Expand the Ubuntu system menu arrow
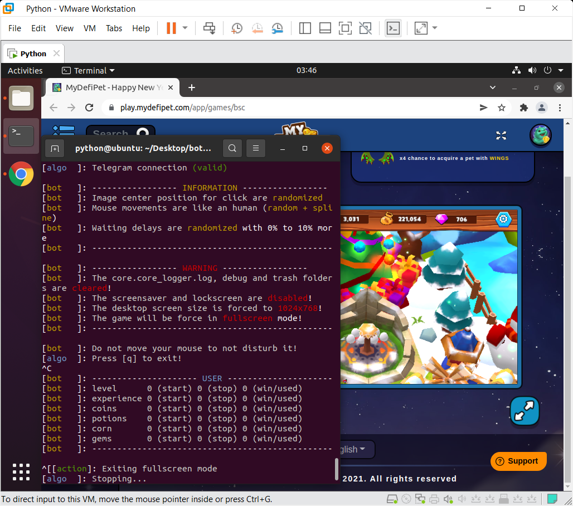573x506 pixels. pos(561,70)
